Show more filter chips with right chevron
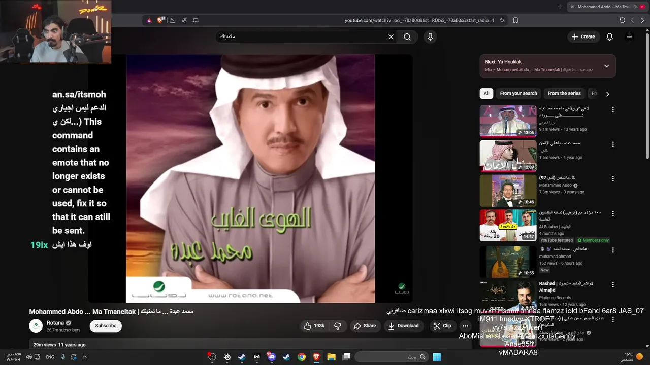This screenshot has width=650, height=365. pyautogui.click(x=607, y=94)
